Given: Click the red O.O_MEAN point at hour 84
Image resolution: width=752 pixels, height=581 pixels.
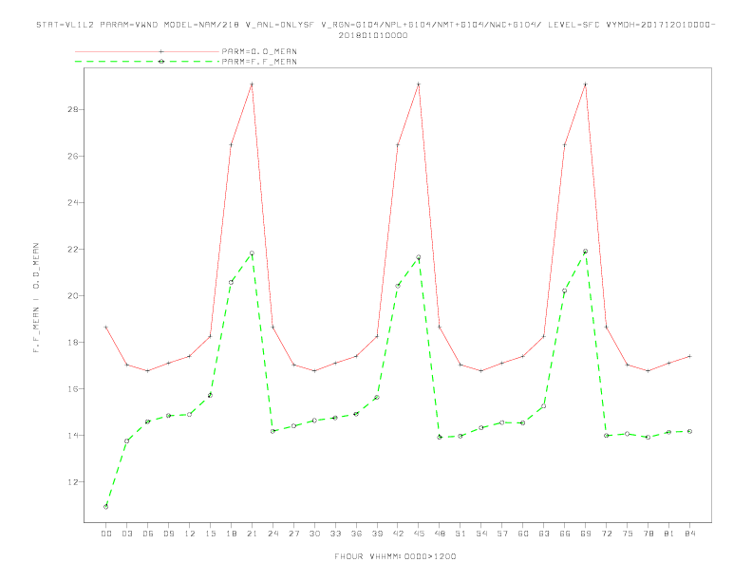Looking at the screenshot, I should coord(690,356).
